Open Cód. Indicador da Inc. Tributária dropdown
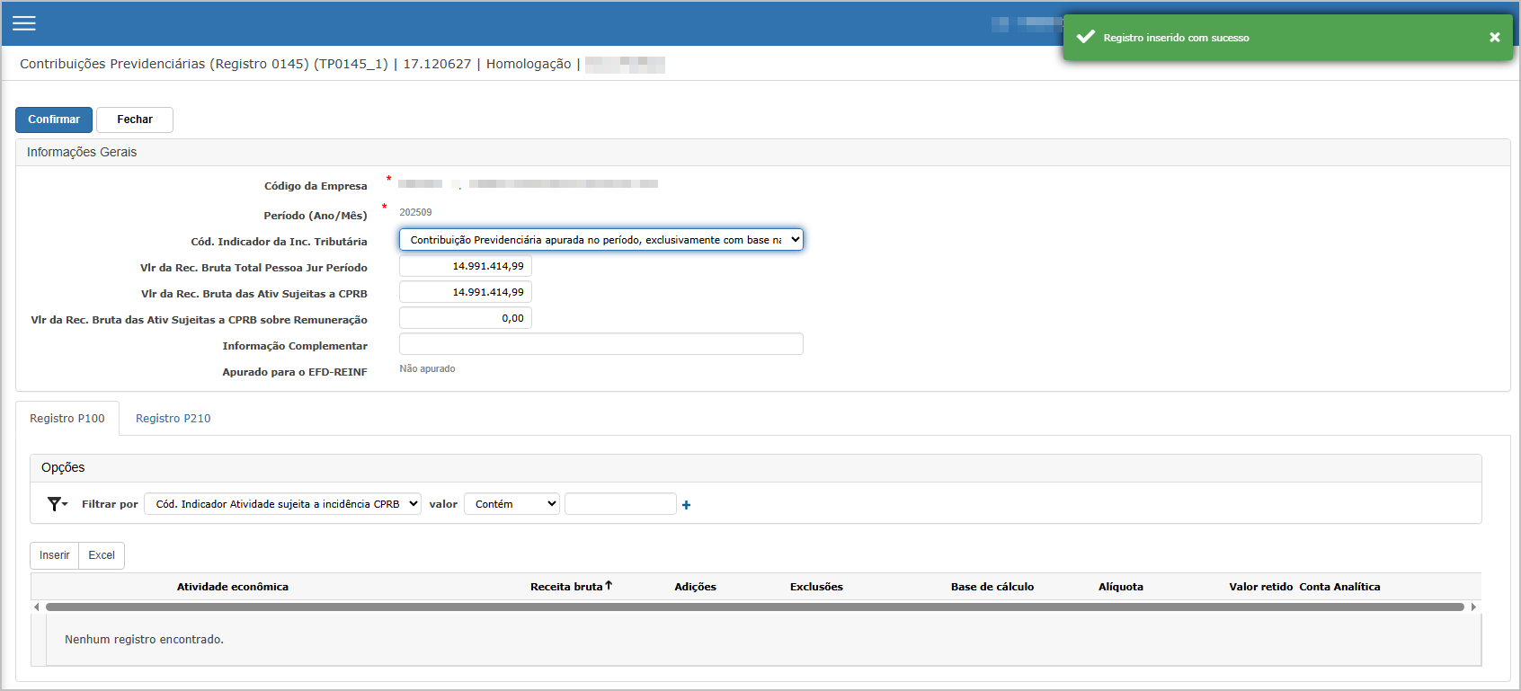The width and height of the screenshot is (1521, 691). point(600,240)
